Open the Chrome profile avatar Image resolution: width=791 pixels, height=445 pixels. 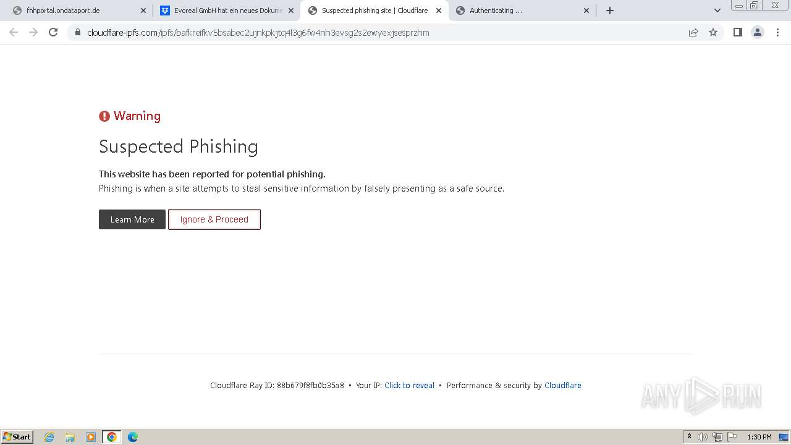click(757, 33)
